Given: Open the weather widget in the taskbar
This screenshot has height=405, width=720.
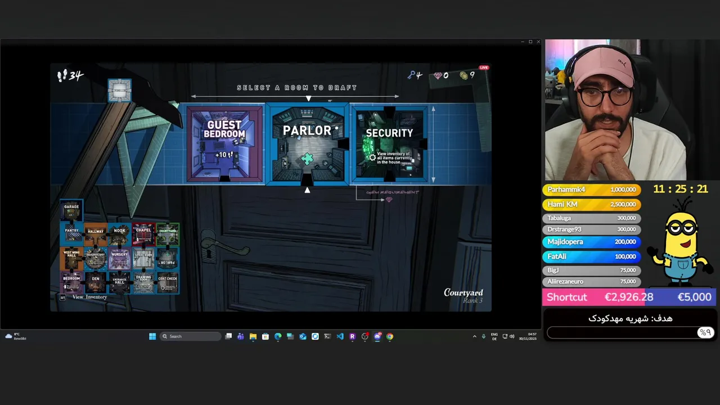Looking at the screenshot, I should coord(16,336).
